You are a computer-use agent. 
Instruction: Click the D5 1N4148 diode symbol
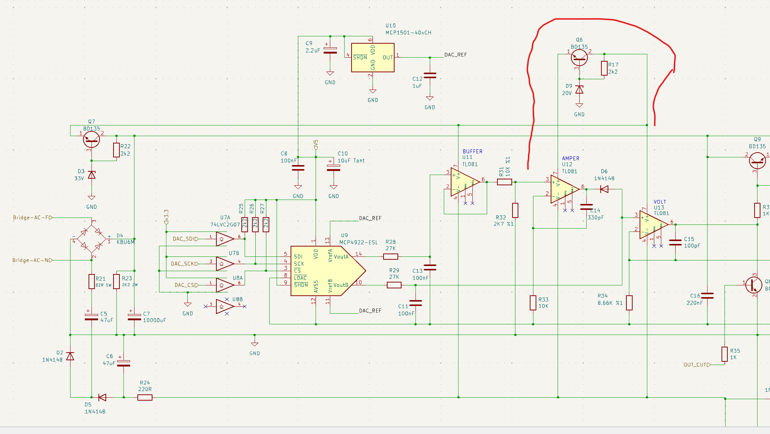click(x=102, y=397)
